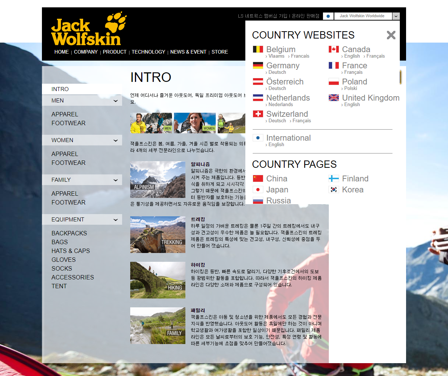
Task: Click the Österreich flag icon
Action: coord(258,82)
